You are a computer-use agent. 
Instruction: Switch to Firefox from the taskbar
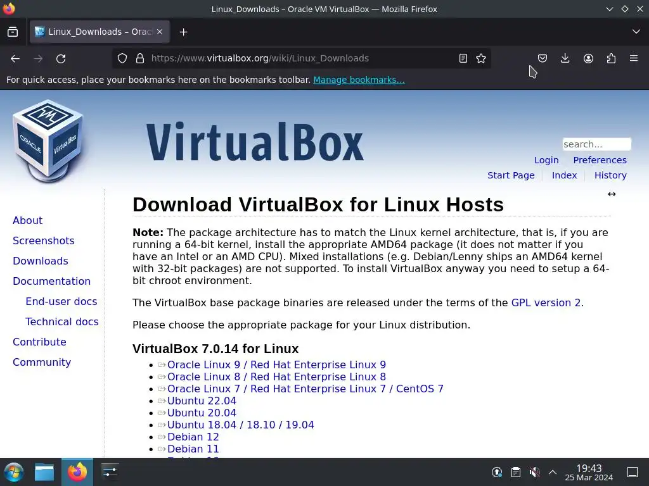point(77,472)
